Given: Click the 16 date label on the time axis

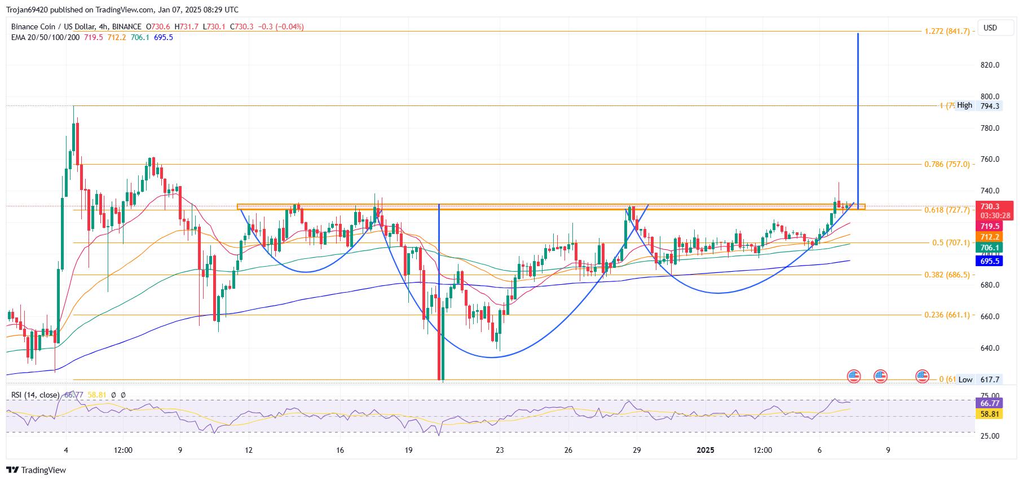Looking at the screenshot, I should tap(339, 450).
